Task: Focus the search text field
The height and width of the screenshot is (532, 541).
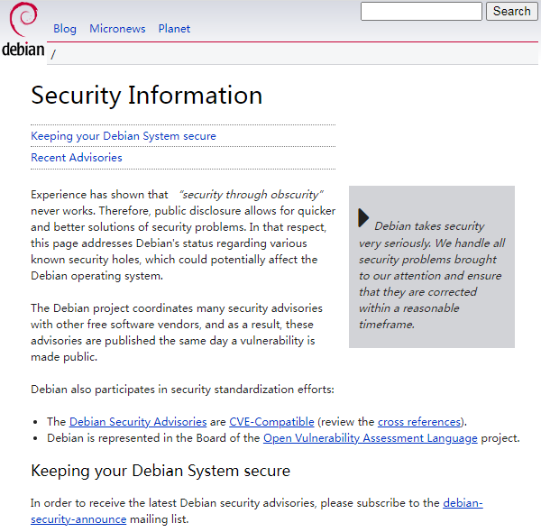Action: [x=421, y=12]
